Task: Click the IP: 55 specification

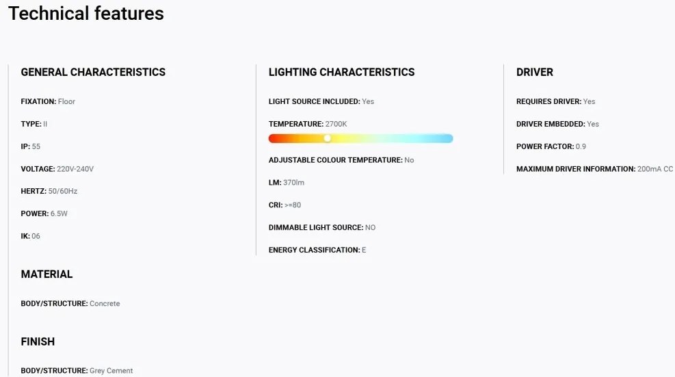Action: 31,146
